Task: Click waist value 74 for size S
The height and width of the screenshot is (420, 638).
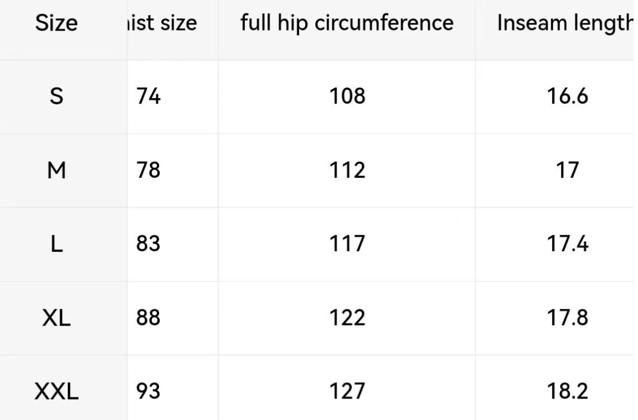Action: click(x=148, y=97)
